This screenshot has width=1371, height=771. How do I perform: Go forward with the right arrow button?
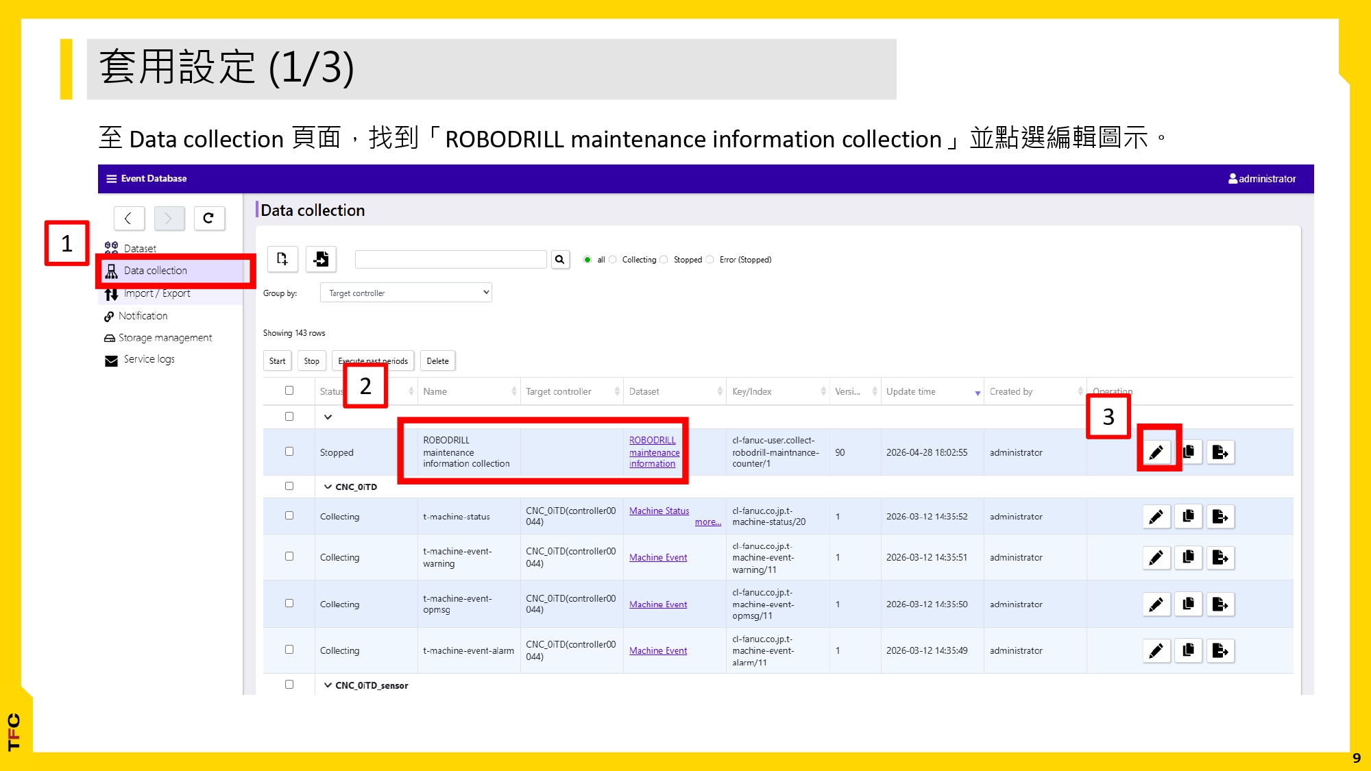[169, 218]
